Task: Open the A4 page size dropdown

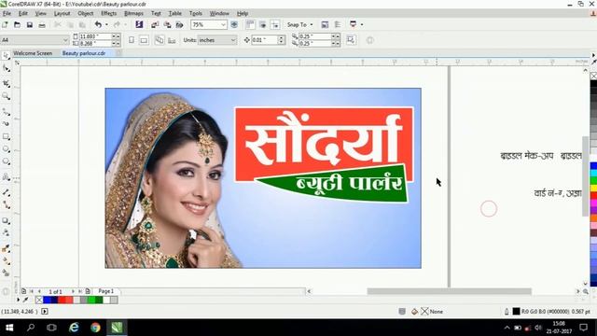Action: [x=65, y=40]
